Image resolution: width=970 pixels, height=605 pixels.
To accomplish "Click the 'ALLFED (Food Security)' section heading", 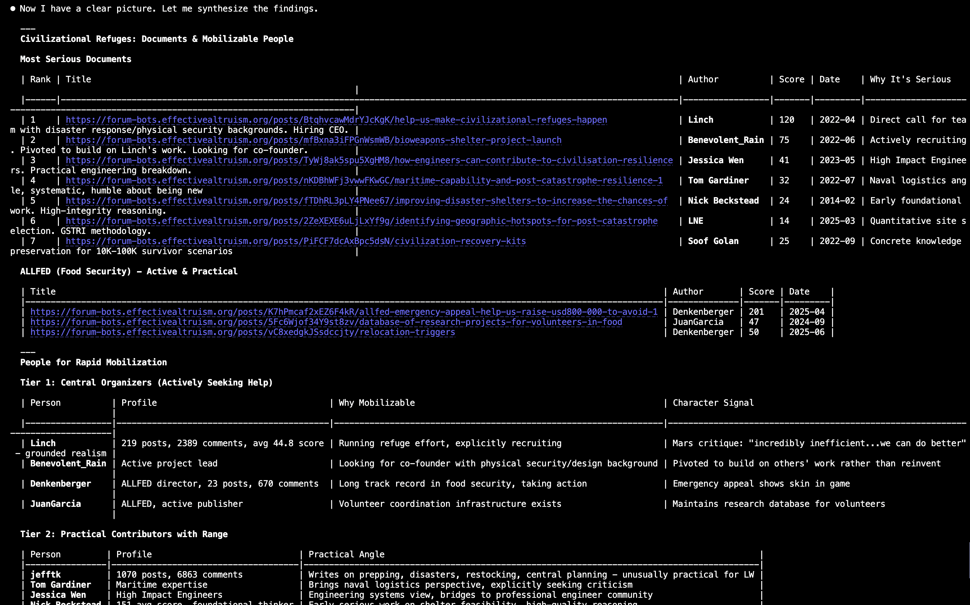I will [x=129, y=271].
